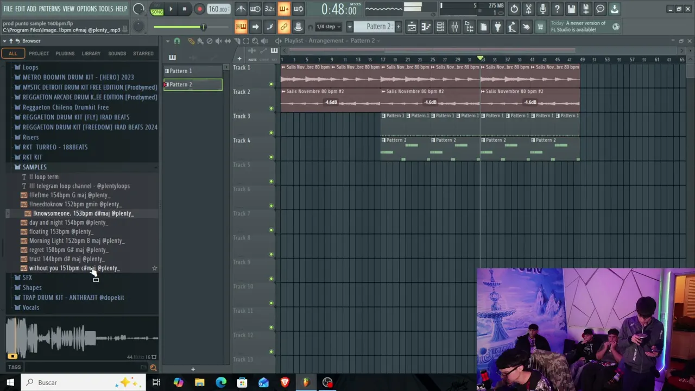Stop playback with the stop button

pos(185,9)
